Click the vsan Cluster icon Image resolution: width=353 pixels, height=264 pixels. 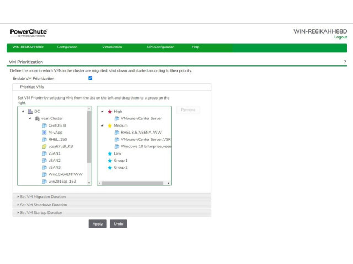tap(37, 118)
